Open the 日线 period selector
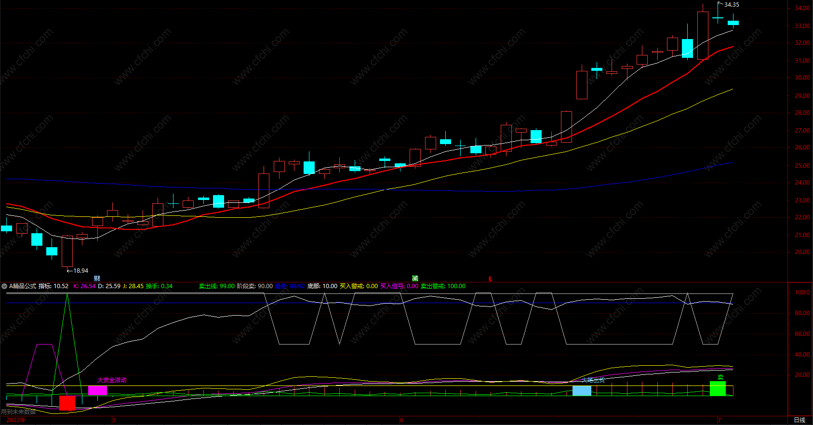The height and width of the screenshot is (425, 813). point(800,420)
